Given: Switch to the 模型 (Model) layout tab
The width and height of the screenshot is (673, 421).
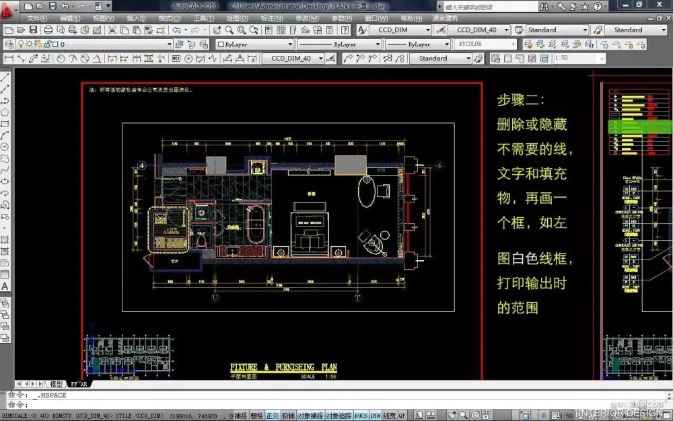Looking at the screenshot, I should coord(56,384).
